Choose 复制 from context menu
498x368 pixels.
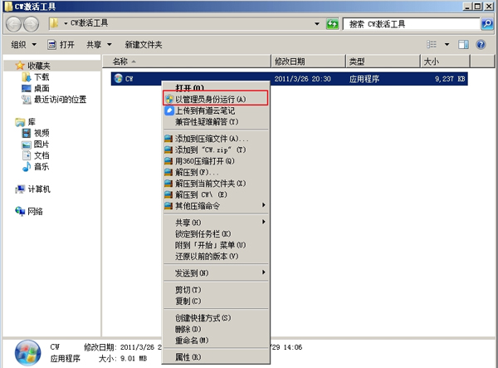pyautogui.click(x=216, y=301)
